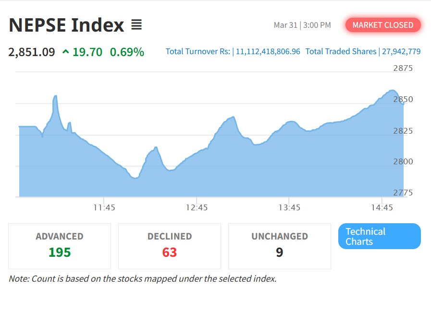431x309 pixels.
Task: Click the 19.70 point change value
Action: 87,52
